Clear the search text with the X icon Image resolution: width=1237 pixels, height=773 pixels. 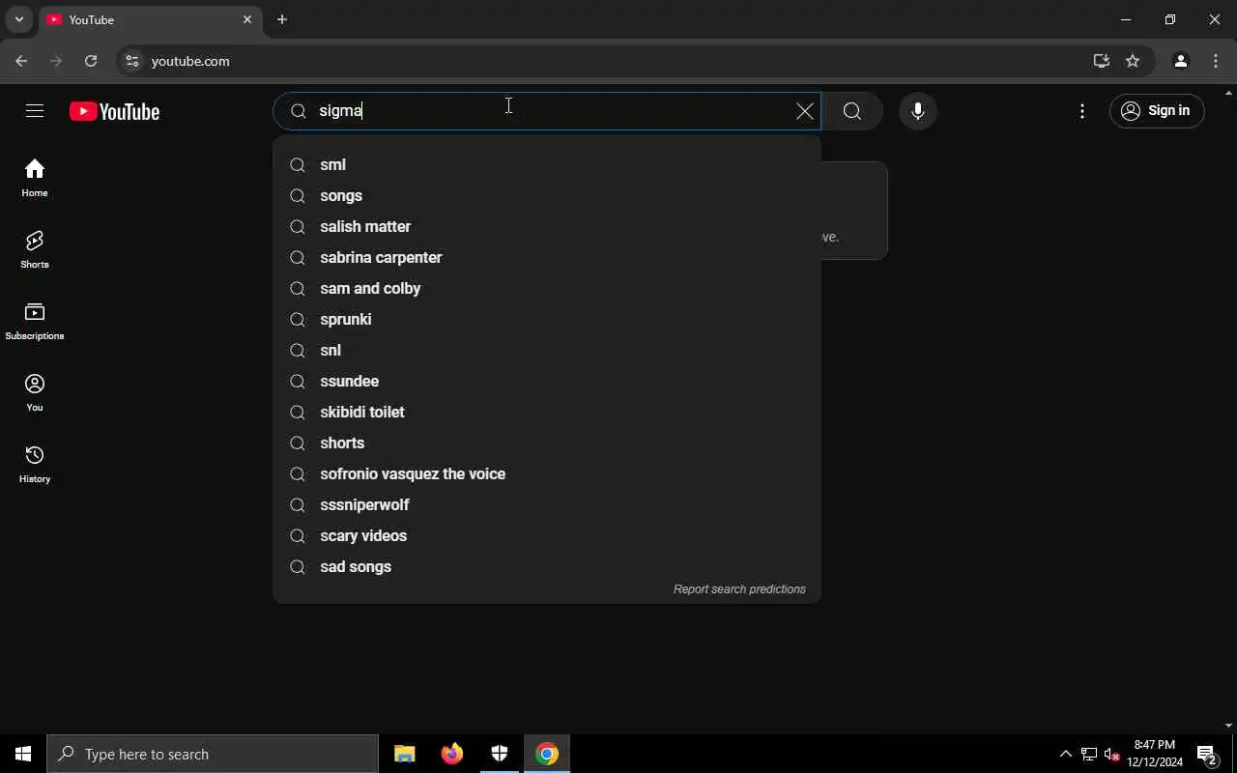[x=804, y=111]
